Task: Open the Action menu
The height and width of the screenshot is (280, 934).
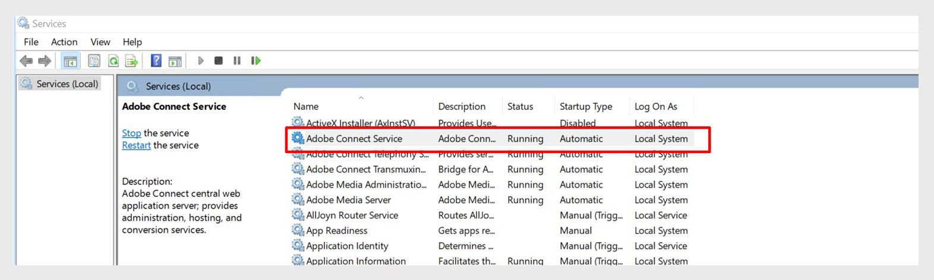Action: coord(64,42)
